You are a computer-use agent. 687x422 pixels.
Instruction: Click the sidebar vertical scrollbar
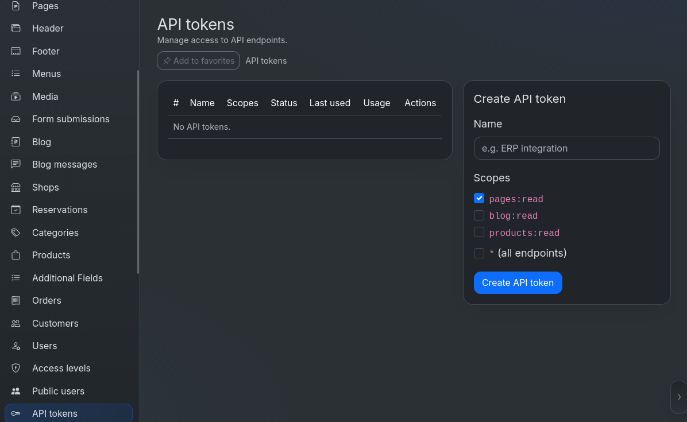pos(138,172)
